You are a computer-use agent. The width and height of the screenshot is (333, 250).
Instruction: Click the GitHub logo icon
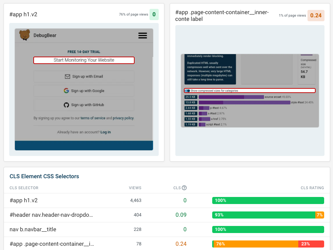point(66,105)
